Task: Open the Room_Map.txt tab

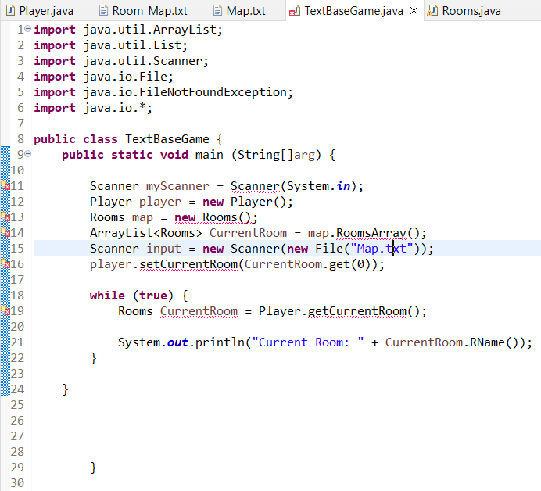Action: point(144,11)
